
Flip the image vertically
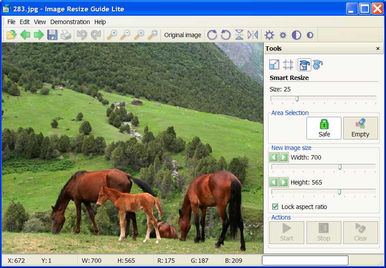point(239,35)
